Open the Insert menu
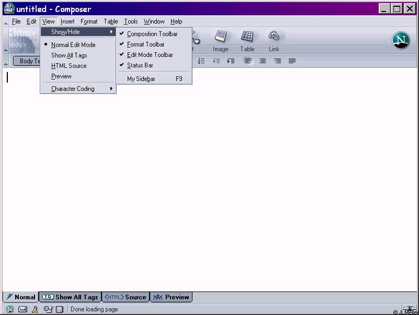 (x=67, y=21)
